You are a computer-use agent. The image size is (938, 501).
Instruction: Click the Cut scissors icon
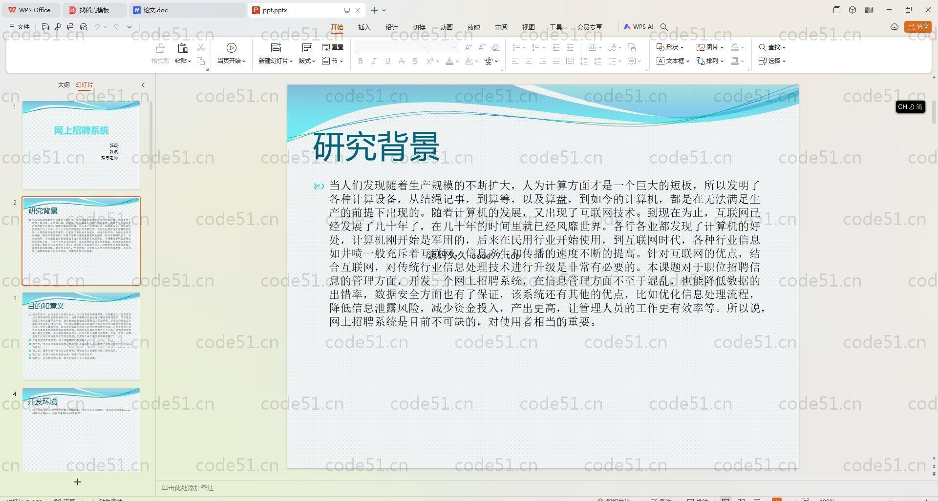point(201,47)
